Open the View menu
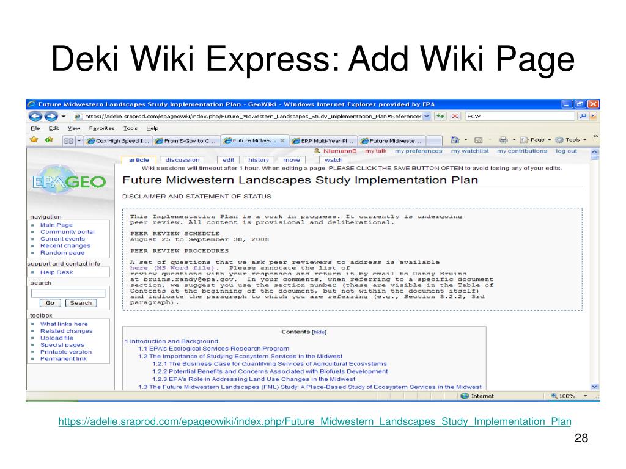 coord(74,128)
